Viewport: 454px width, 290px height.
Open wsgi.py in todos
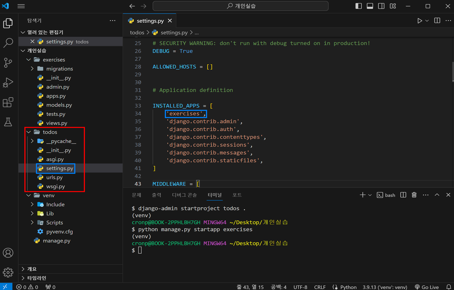[71, 186]
